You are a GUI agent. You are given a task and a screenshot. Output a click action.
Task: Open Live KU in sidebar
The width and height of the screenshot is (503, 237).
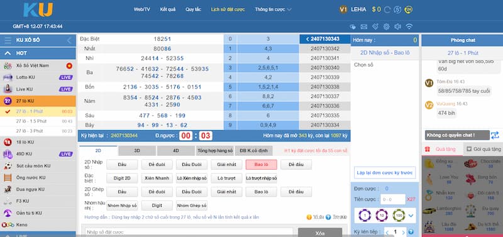(38, 89)
